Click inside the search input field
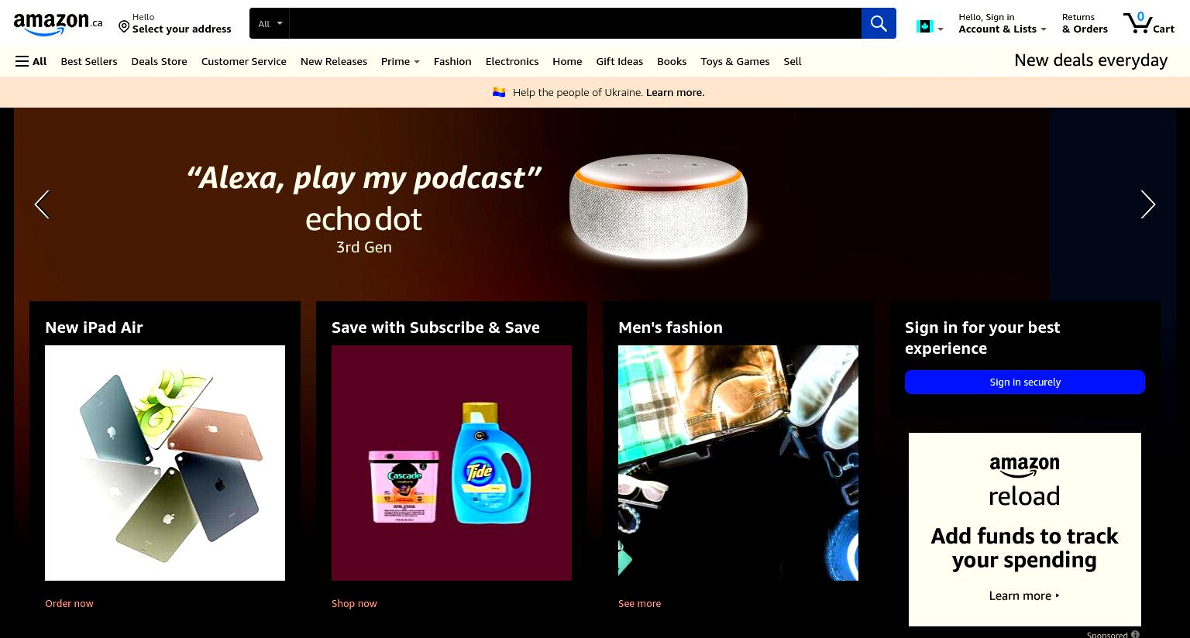 pos(575,23)
